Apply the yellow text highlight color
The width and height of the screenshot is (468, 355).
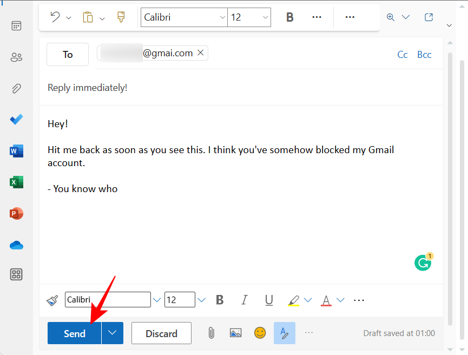pos(294,300)
